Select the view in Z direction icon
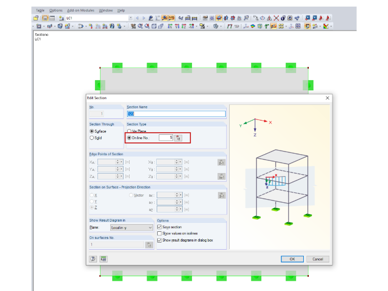 coord(184,26)
